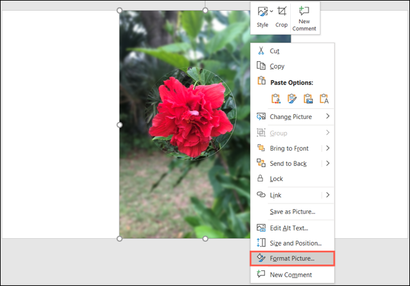Click the Lock padlock icon
The height and width of the screenshot is (286, 410).
coord(261,179)
